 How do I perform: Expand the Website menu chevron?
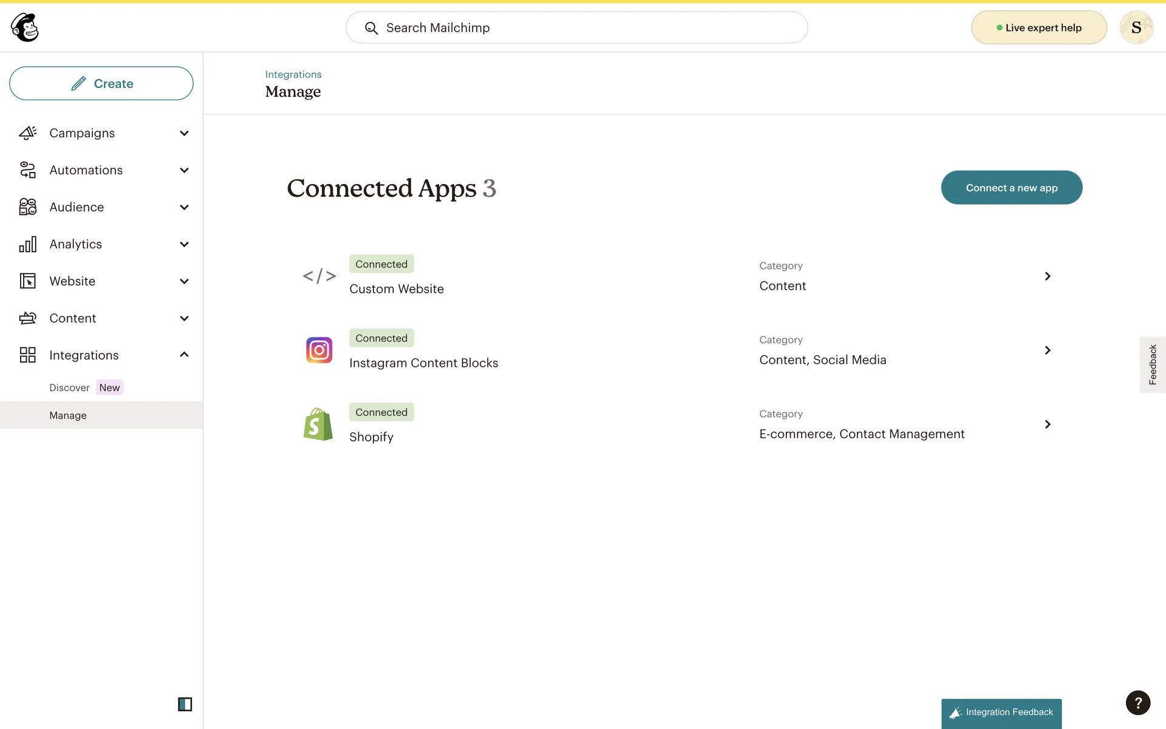pyautogui.click(x=184, y=281)
